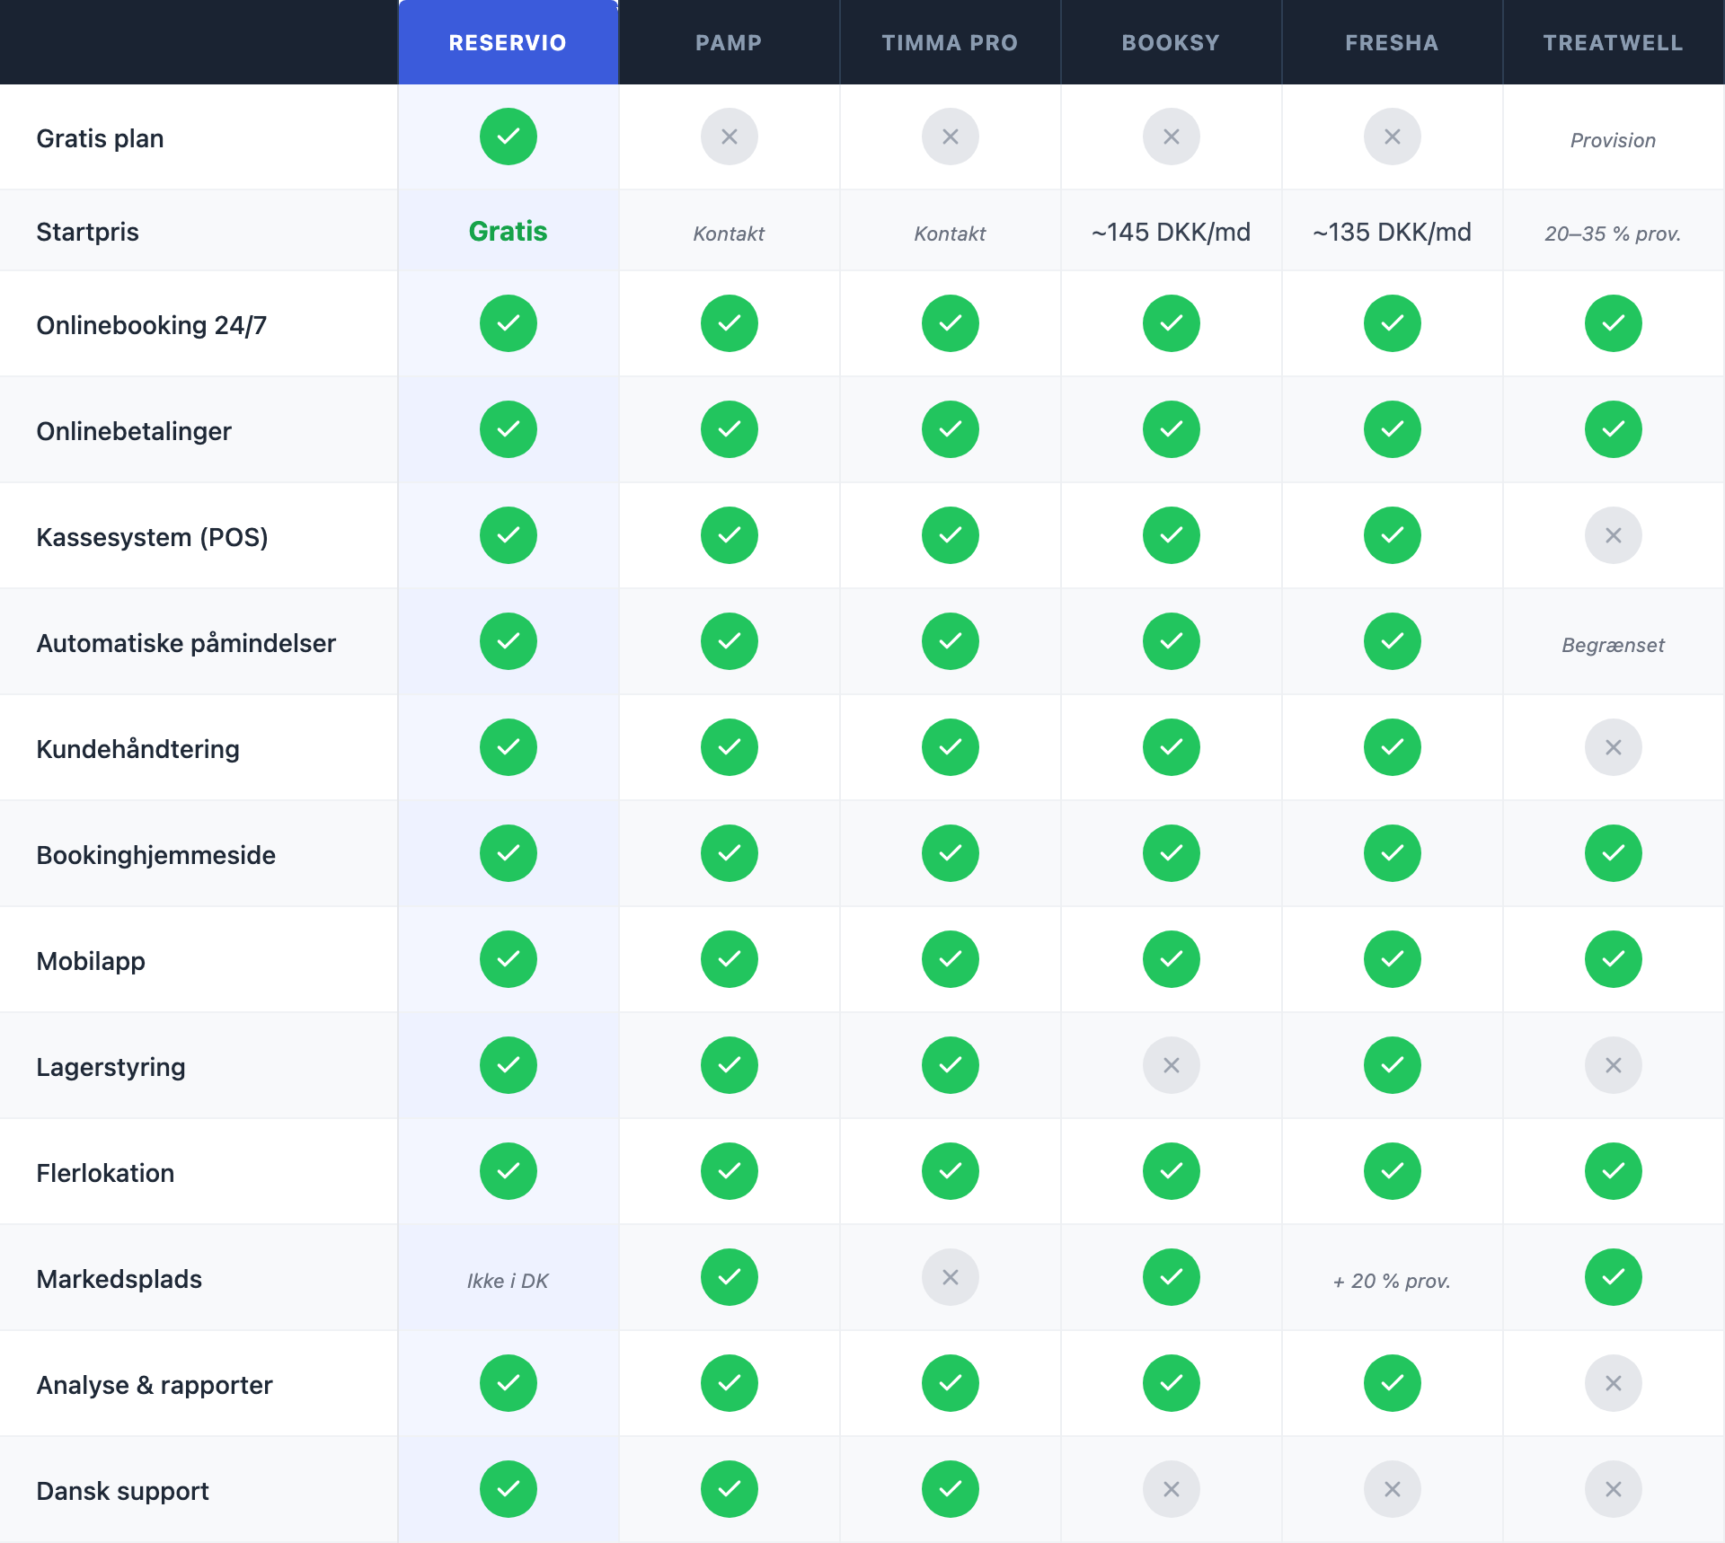The height and width of the screenshot is (1543, 1725).
Task: Click Pamp's checkmark for Mobilapp
Action: (x=730, y=959)
